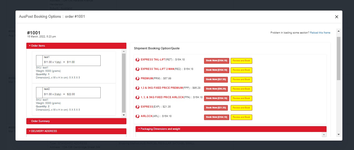354x150 pixels.
Task: Click the Reload this frame link
Action: pos(320,33)
